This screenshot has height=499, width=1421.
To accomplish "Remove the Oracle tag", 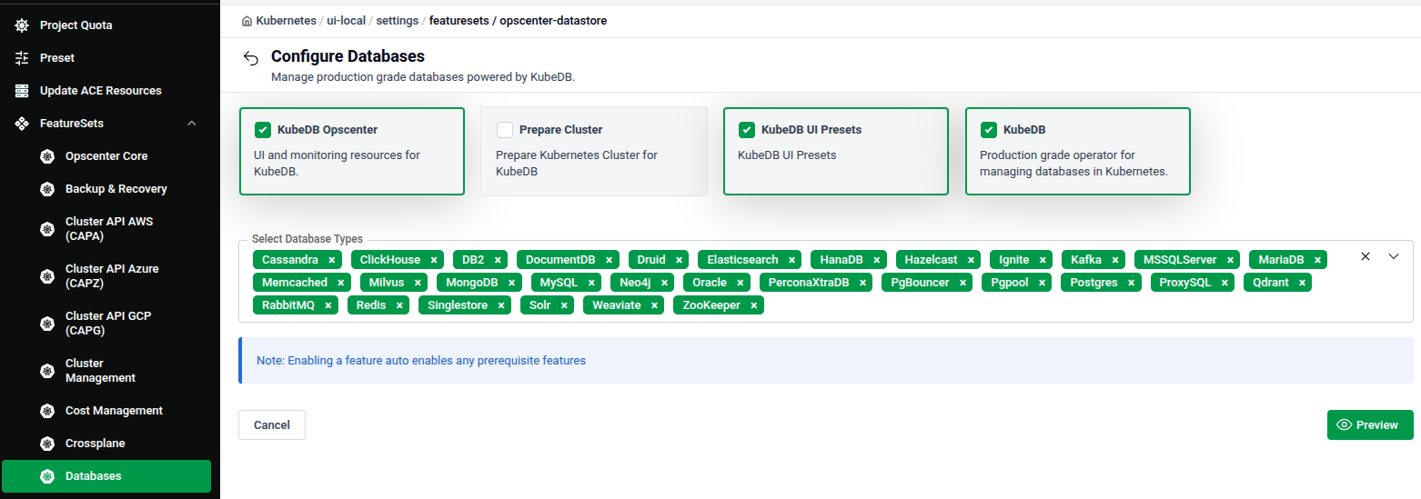I will coord(741,283).
